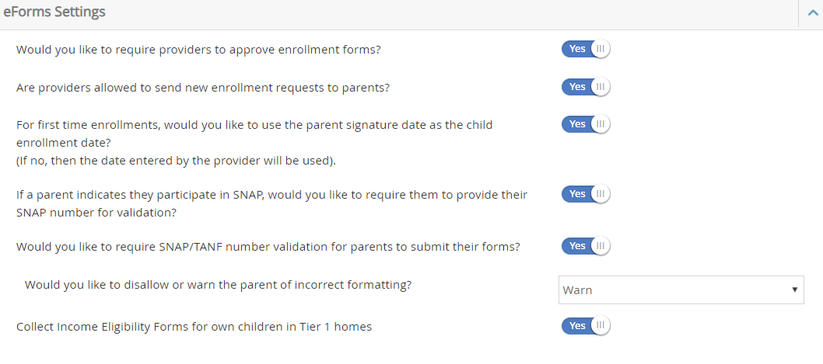Switch off the require SNAP number option
823x364 pixels.
tap(586, 194)
